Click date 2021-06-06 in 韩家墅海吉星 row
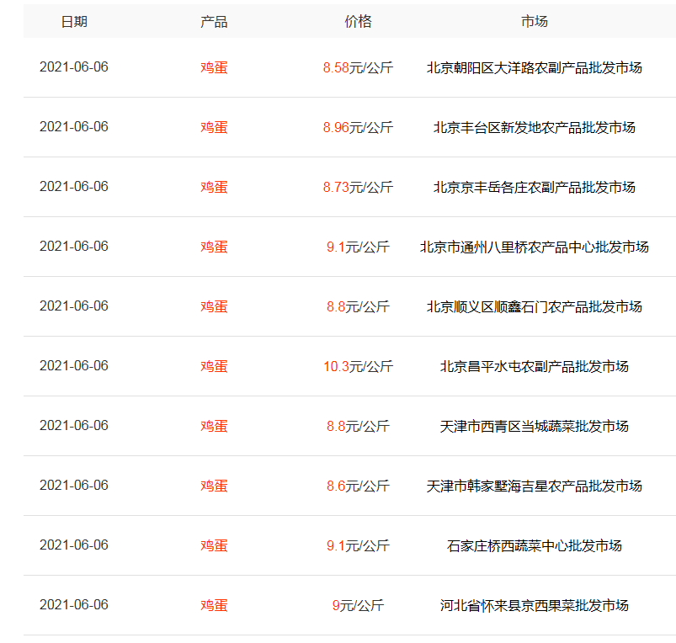 point(74,486)
